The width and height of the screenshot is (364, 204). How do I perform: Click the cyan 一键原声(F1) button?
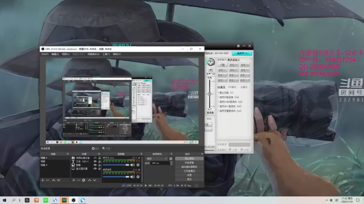[242, 53]
